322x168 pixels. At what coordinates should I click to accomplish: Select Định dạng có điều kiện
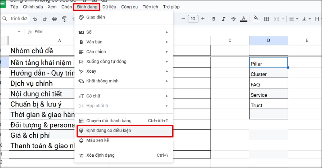click(x=125, y=131)
